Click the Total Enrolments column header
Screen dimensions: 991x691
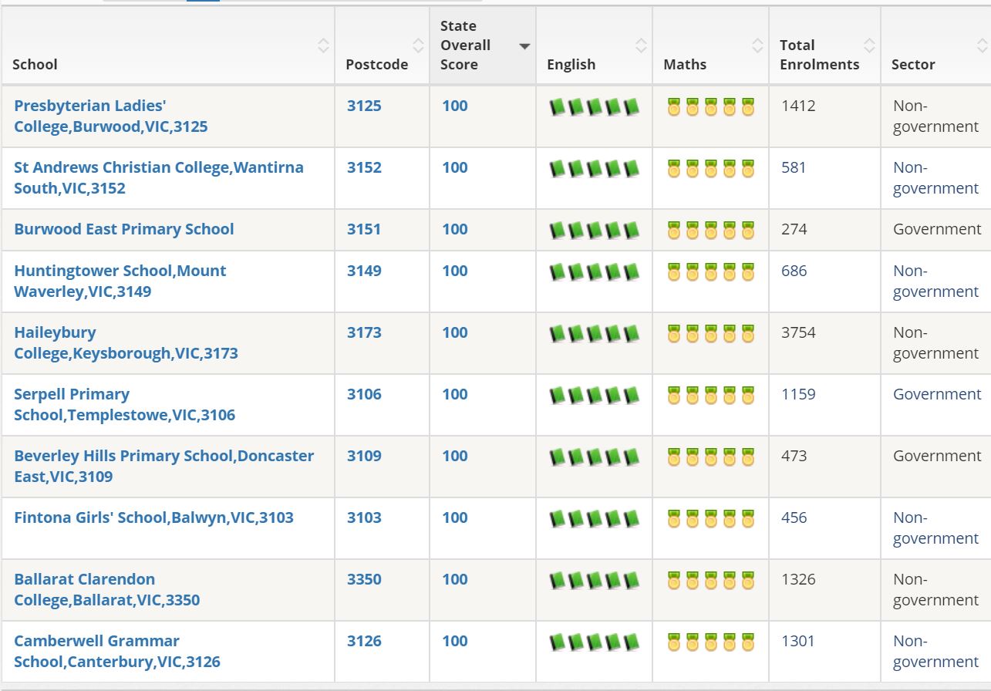coord(824,46)
